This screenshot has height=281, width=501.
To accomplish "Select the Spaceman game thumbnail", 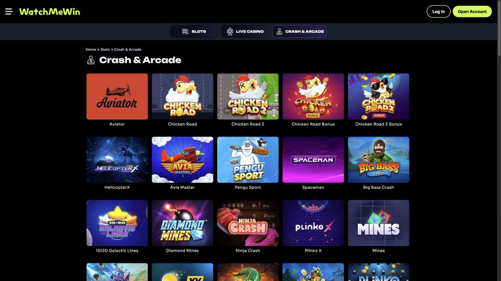I will [x=313, y=160].
